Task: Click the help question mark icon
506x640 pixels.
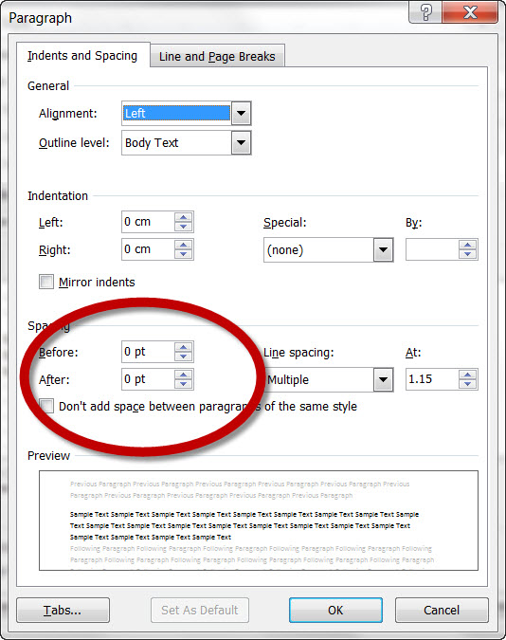Action: coord(425,11)
